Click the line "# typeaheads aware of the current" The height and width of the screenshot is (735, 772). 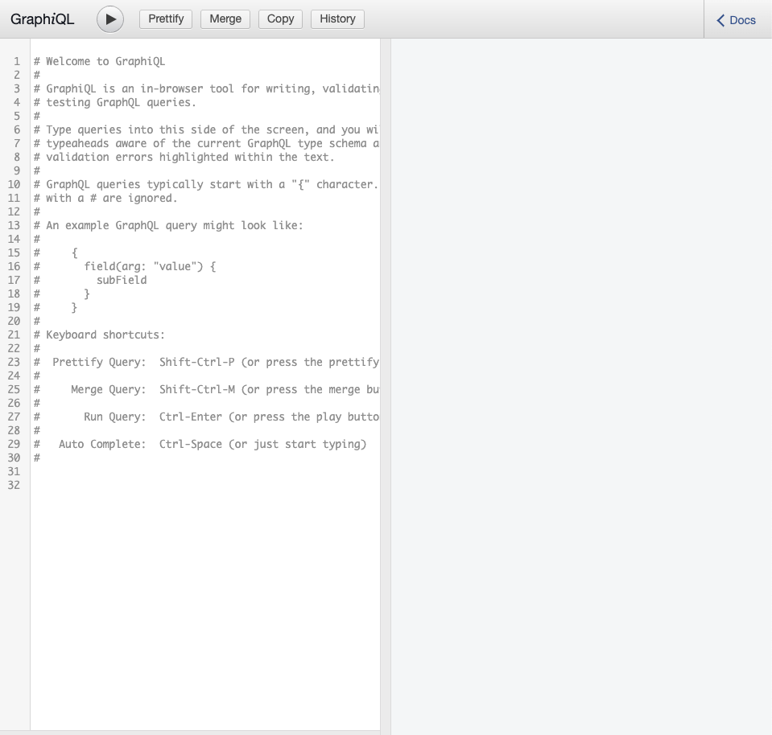pyautogui.click(x=206, y=143)
